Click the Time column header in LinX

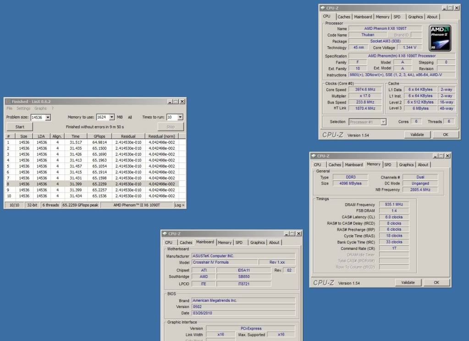pyautogui.click(x=76, y=136)
